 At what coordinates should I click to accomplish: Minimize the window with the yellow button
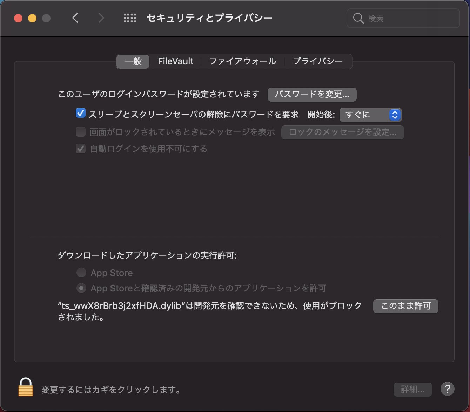click(32, 18)
